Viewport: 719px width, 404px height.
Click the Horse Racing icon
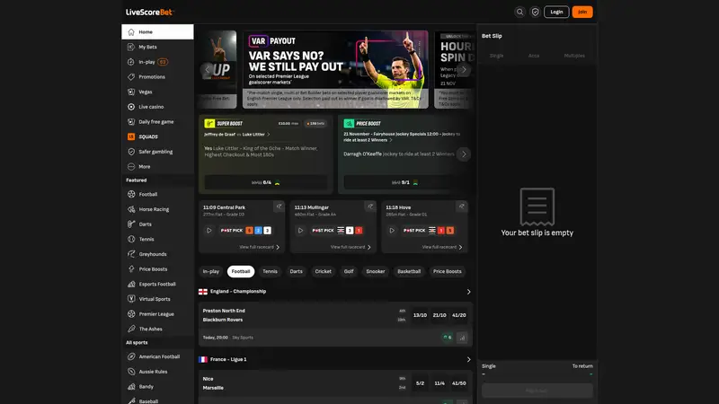pyautogui.click(x=131, y=209)
